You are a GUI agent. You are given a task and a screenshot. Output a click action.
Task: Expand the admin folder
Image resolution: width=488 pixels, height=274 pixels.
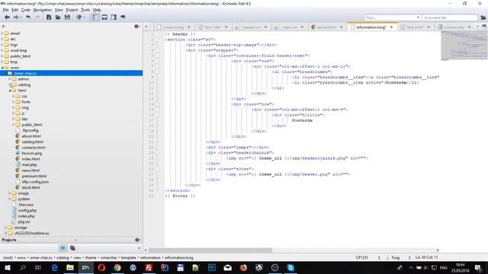click(x=10, y=79)
